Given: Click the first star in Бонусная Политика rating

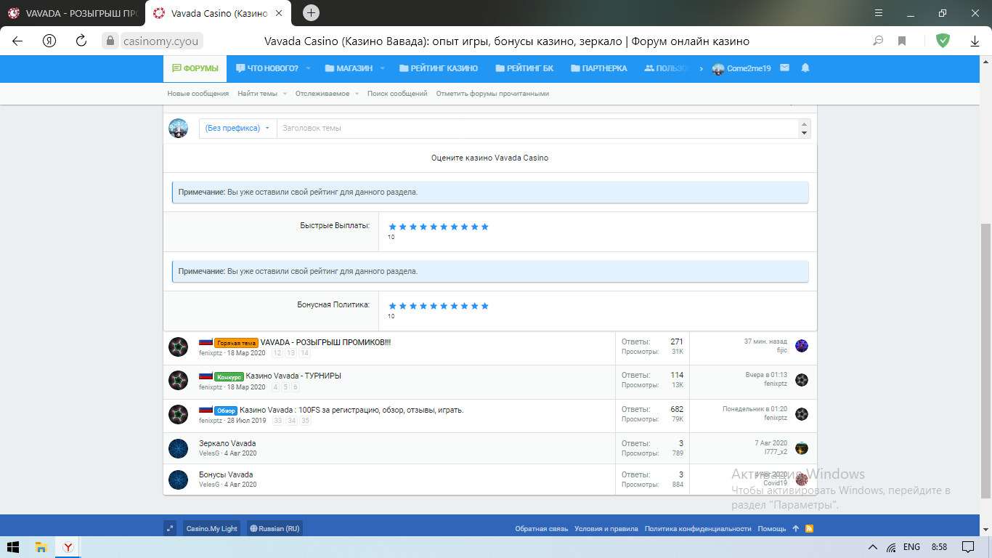Looking at the screenshot, I should coord(393,306).
